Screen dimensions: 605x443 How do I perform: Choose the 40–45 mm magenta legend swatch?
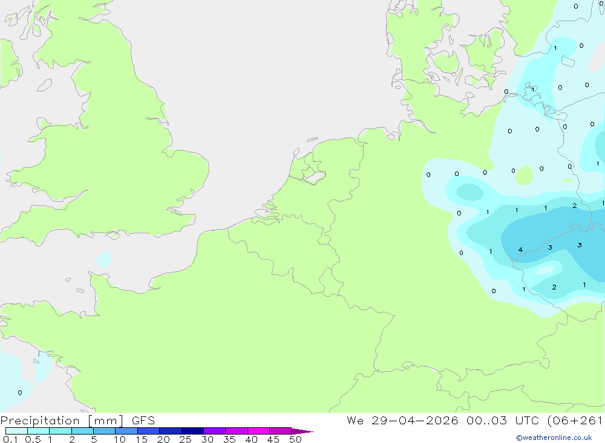(x=258, y=431)
